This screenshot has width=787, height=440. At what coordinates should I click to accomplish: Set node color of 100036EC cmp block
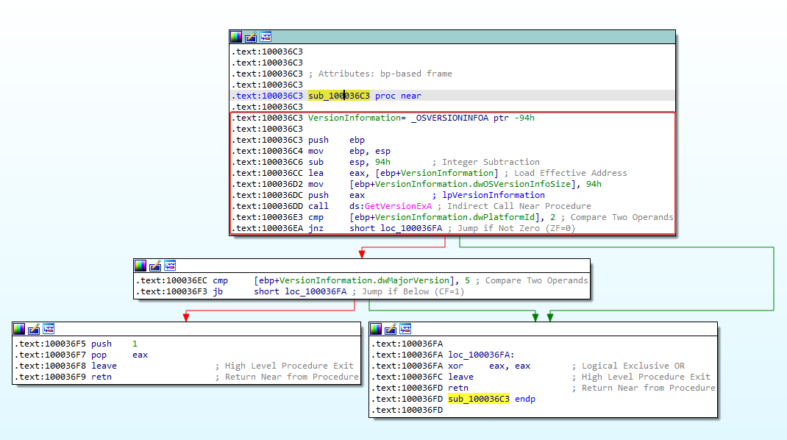(x=140, y=266)
